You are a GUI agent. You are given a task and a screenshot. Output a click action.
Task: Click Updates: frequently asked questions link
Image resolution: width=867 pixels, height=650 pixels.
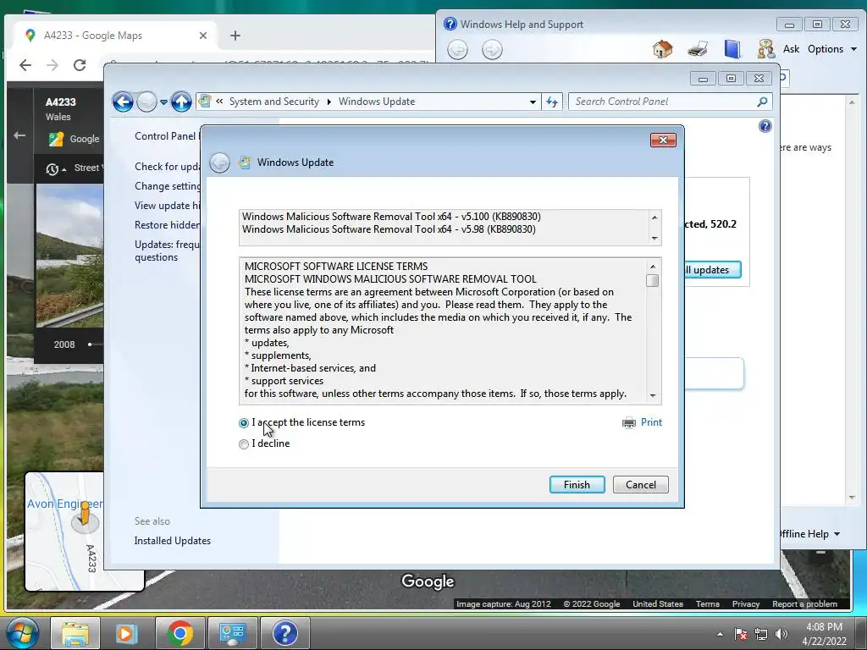click(166, 251)
